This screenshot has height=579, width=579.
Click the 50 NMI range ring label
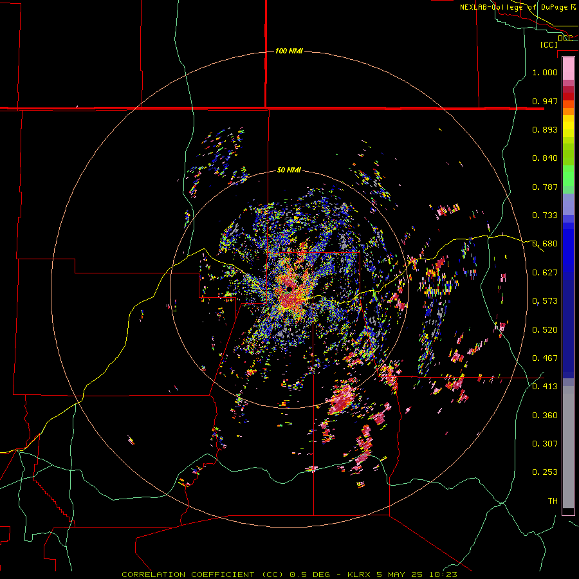[289, 170]
